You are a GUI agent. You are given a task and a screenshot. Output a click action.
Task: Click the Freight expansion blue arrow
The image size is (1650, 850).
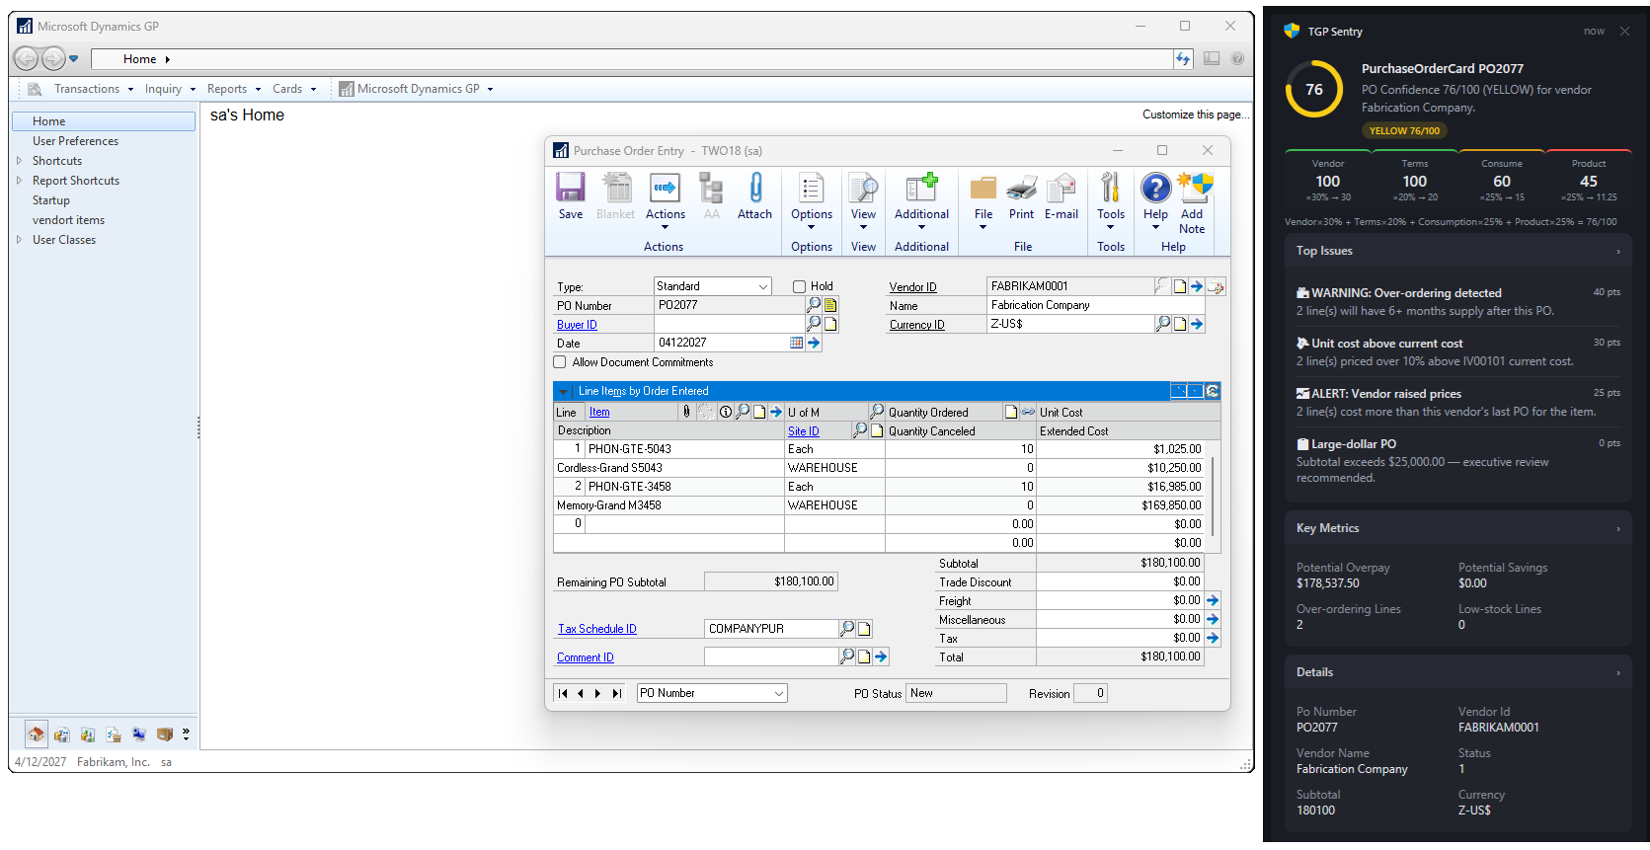coord(1213,600)
